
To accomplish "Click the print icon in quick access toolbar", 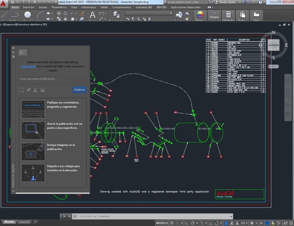I will [x=35, y=2].
